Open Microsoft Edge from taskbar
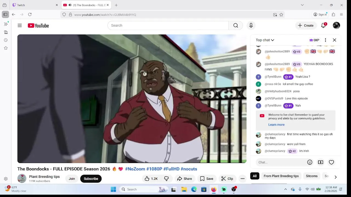 pos(194,189)
